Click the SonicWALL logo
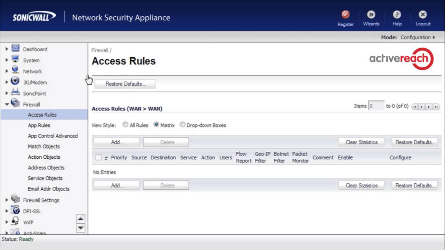 pos(34,17)
